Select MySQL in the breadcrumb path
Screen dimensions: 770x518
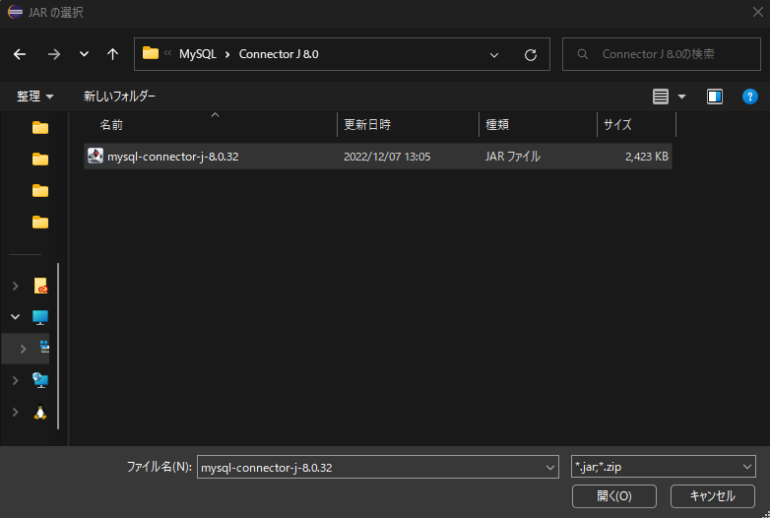[197, 54]
